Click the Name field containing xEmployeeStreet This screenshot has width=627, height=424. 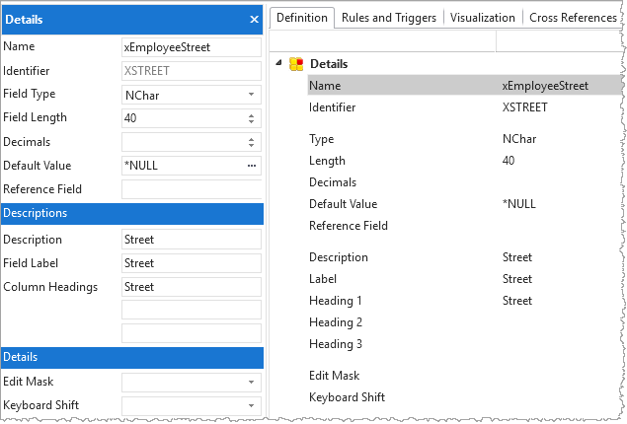pyautogui.click(x=190, y=47)
